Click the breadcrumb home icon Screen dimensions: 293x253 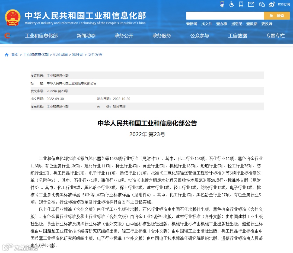pos(7,55)
